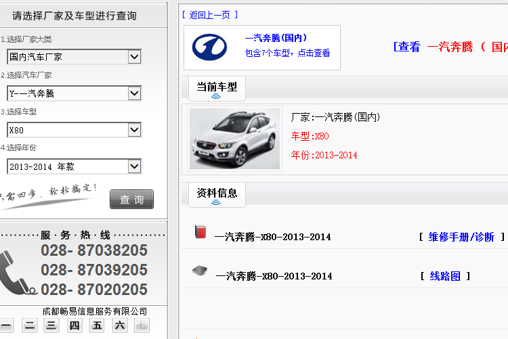Click weekday button 六

tap(119, 325)
